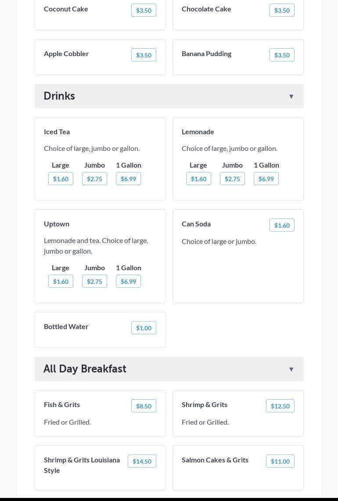Select Banana Pudding $3.50 price
This screenshot has width=338, height=501.
(282, 55)
